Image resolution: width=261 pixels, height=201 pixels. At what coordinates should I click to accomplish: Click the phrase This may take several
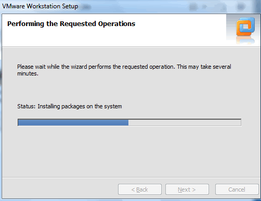(204, 67)
